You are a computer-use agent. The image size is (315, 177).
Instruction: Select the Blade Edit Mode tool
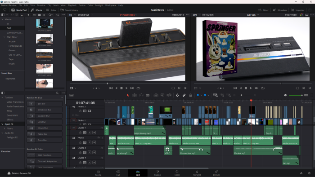tap(148, 95)
